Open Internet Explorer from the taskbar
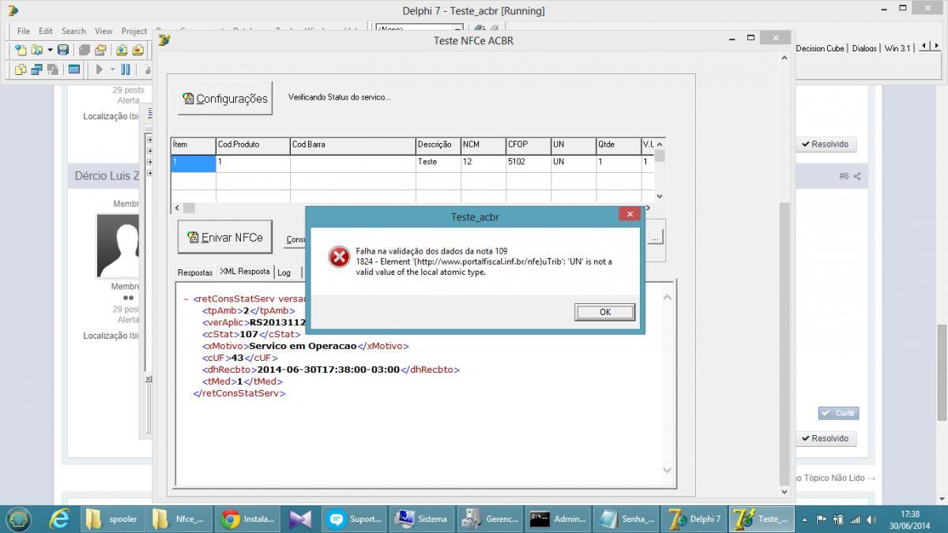This screenshot has height=533, width=948. [59, 518]
